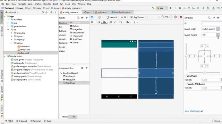Click the hammer Make Project icon
The width and height of the screenshot is (222, 124).
pyautogui.click(x=153, y=8)
